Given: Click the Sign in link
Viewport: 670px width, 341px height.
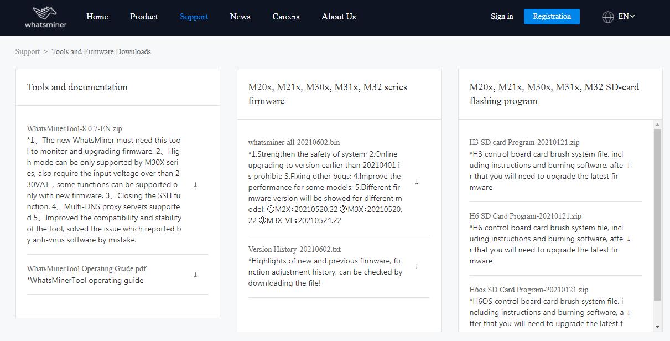Looking at the screenshot, I should pyautogui.click(x=502, y=17).
